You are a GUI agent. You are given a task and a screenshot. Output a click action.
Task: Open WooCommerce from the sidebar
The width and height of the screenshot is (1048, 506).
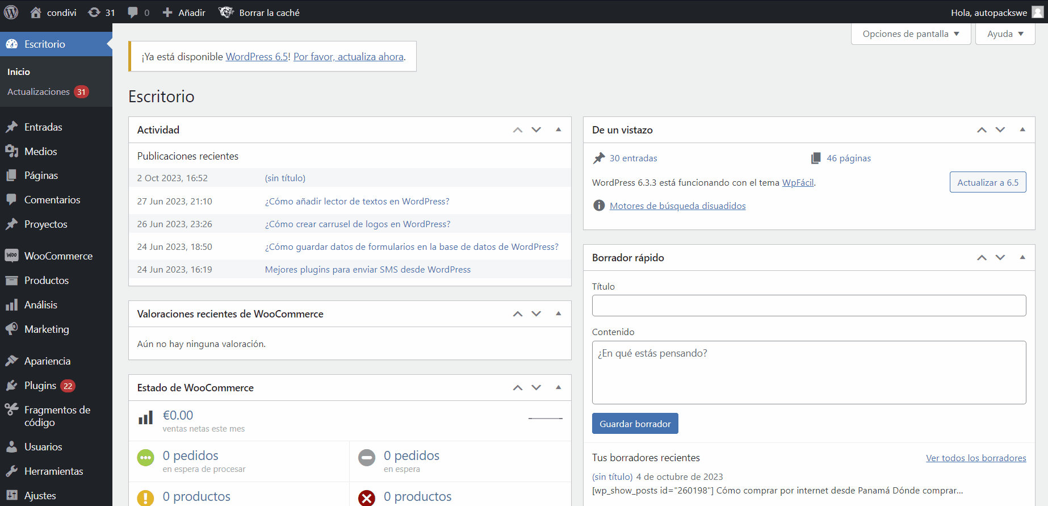click(x=58, y=256)
